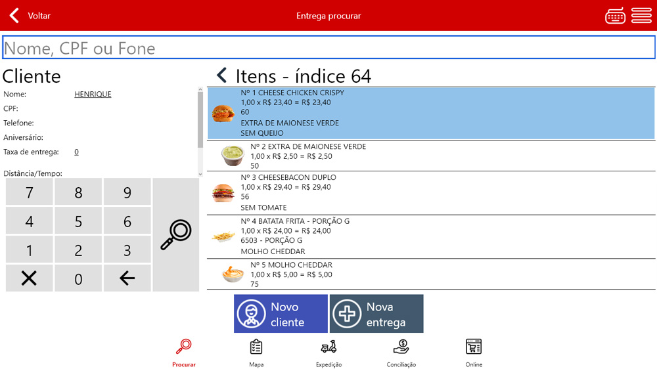The height and width of the screenshot is (369, 657).
Task: Click the backspace arrow on the keypad
Action: click(x=127, y=278)
